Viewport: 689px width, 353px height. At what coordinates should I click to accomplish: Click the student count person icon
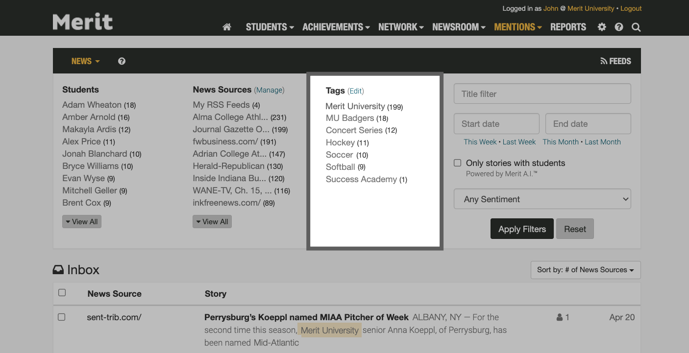(x=560, y=317)
